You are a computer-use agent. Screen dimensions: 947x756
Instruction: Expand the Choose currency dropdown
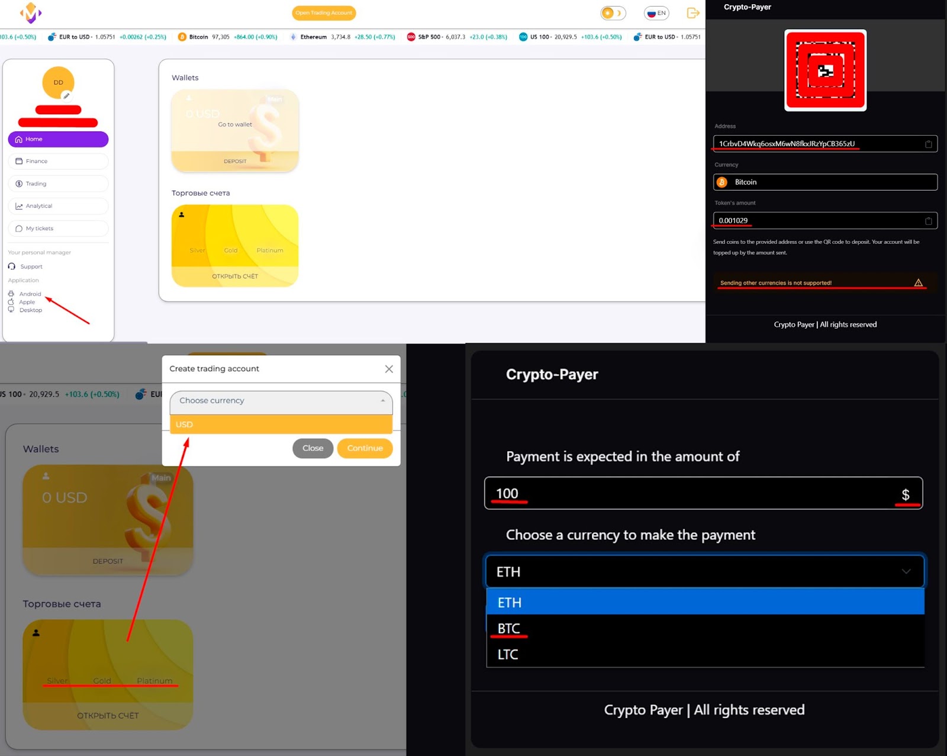click(281, 402)
